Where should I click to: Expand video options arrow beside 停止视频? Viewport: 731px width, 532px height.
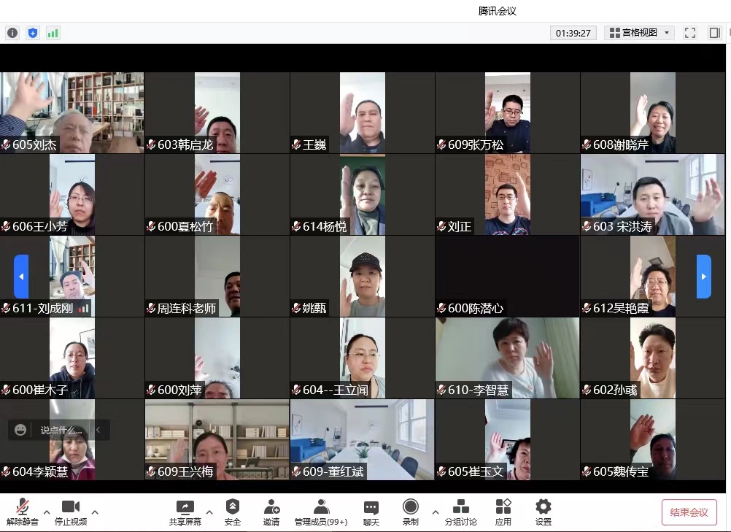click(x=95, y=512)
